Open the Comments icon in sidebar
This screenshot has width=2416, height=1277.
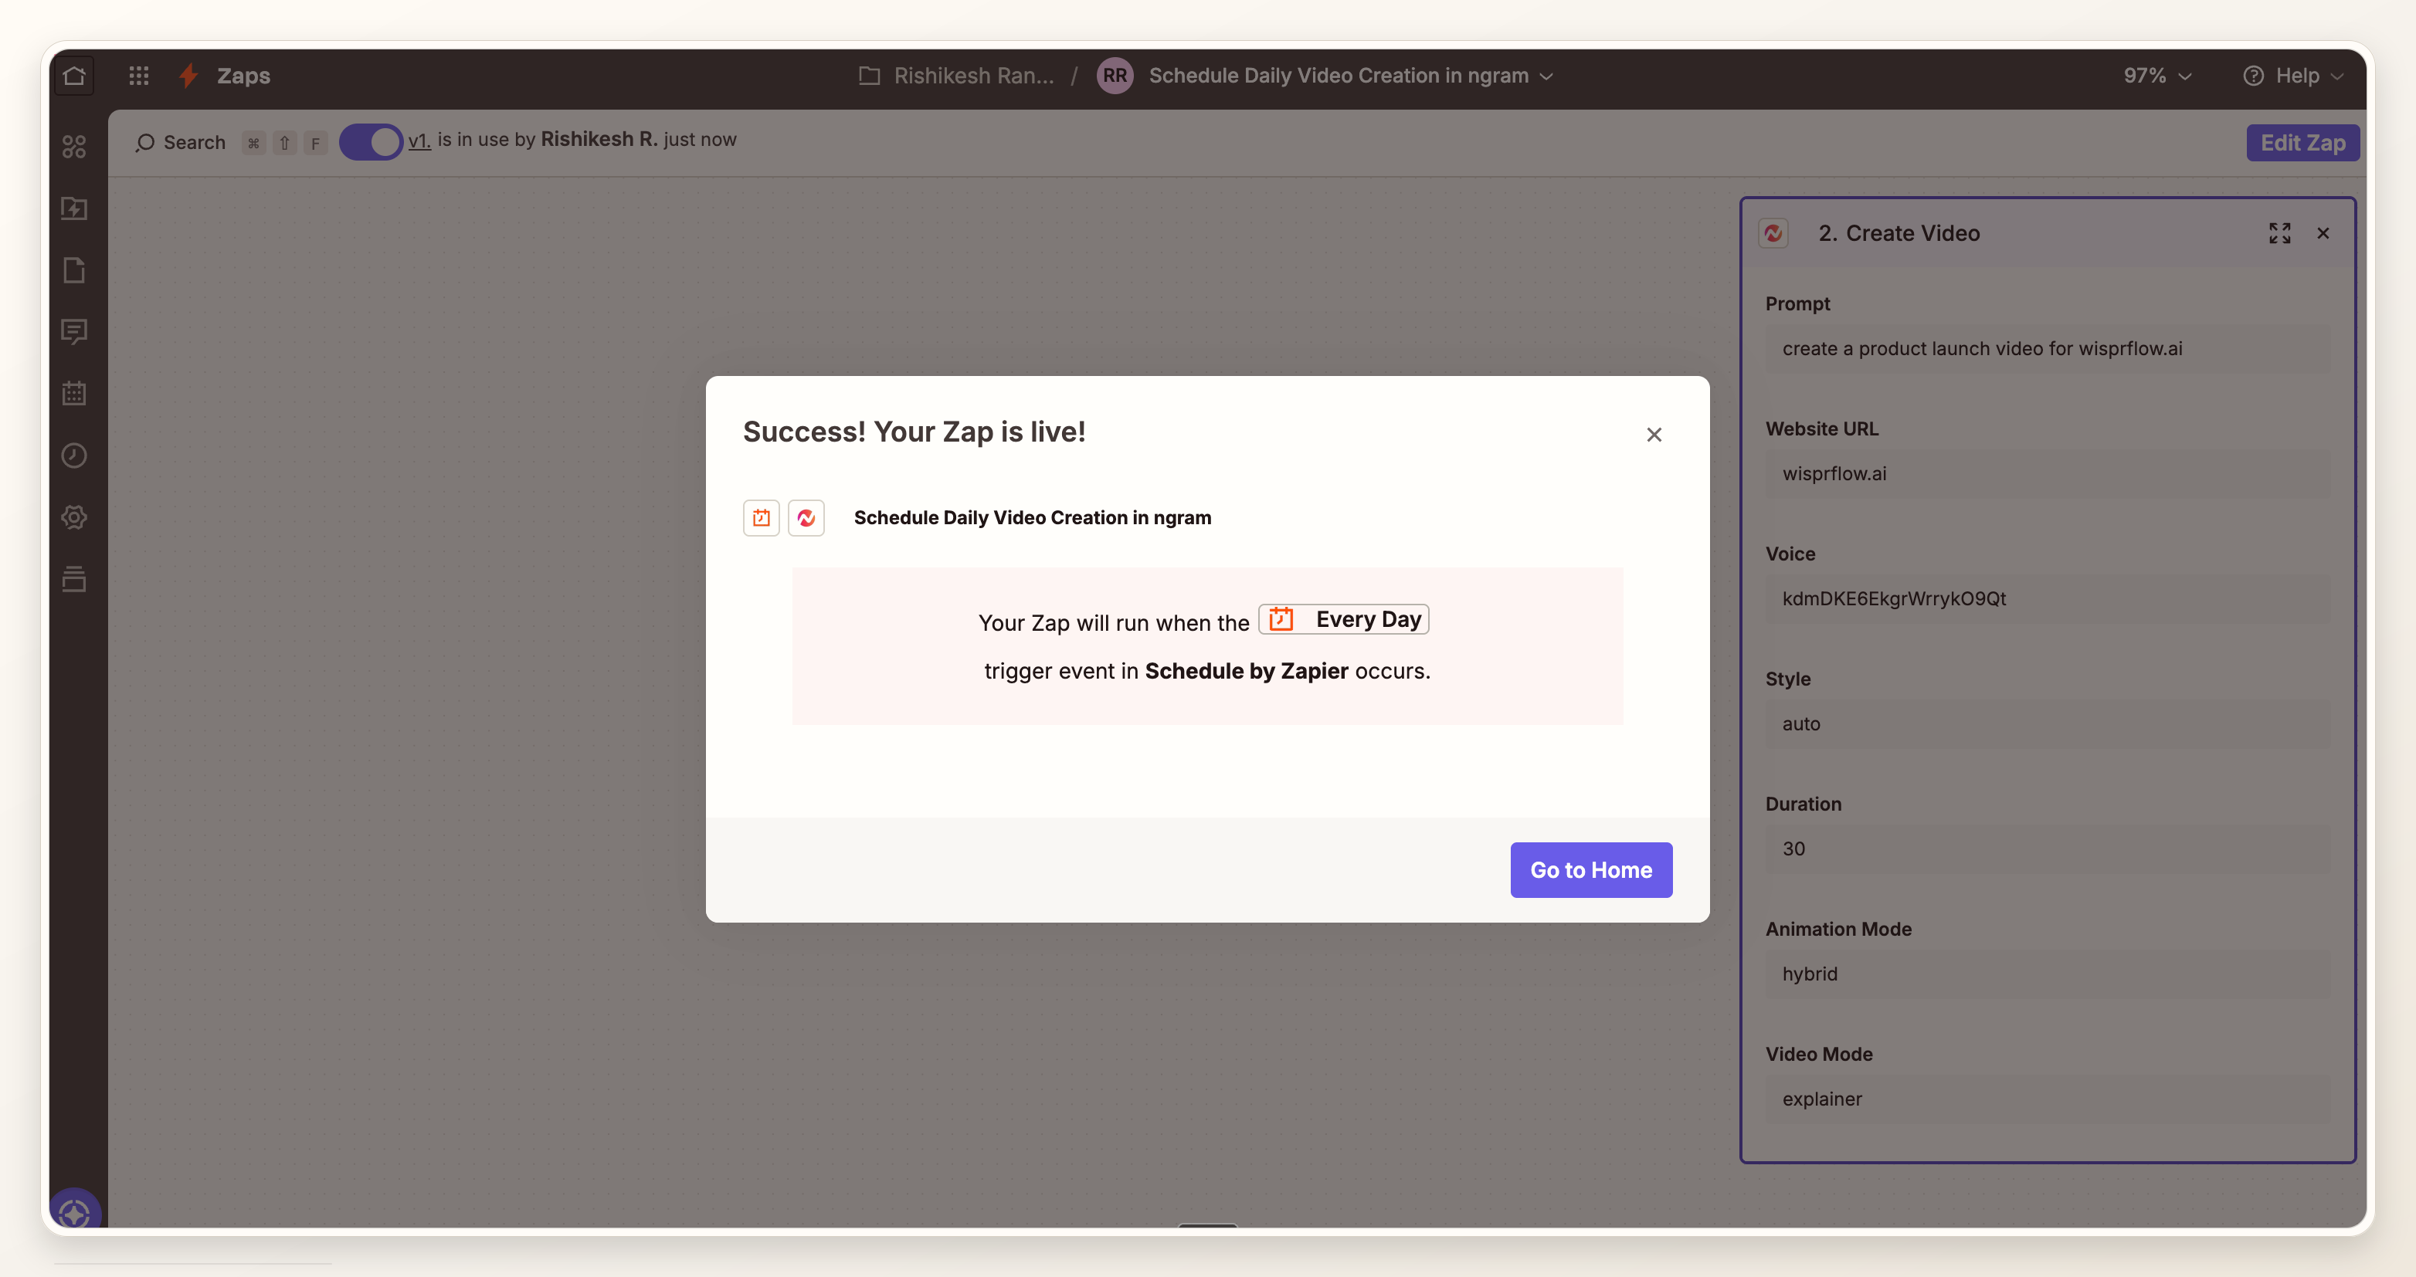[74, 332]
